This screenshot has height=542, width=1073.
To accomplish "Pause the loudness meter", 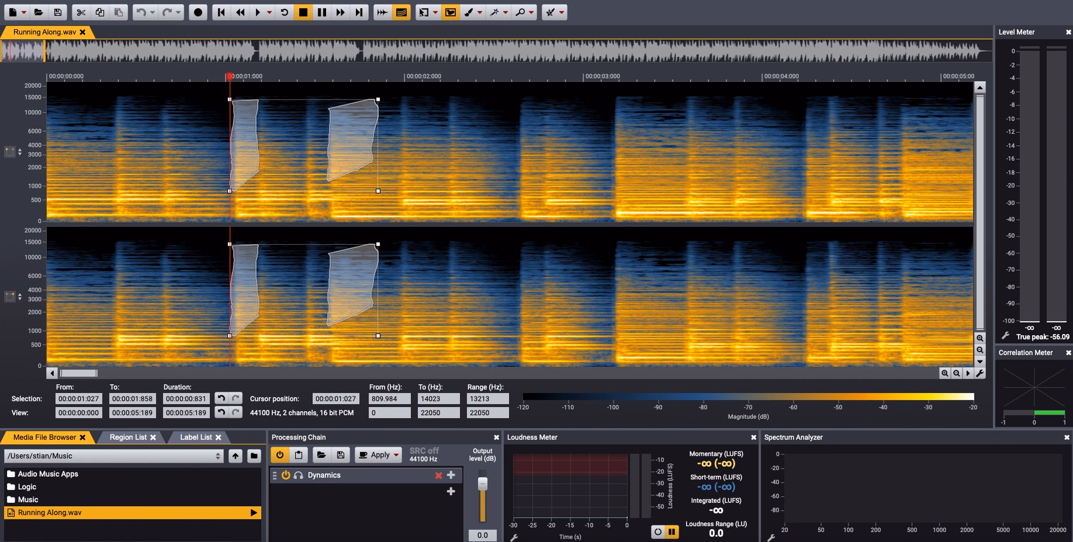I will (671, 532).
